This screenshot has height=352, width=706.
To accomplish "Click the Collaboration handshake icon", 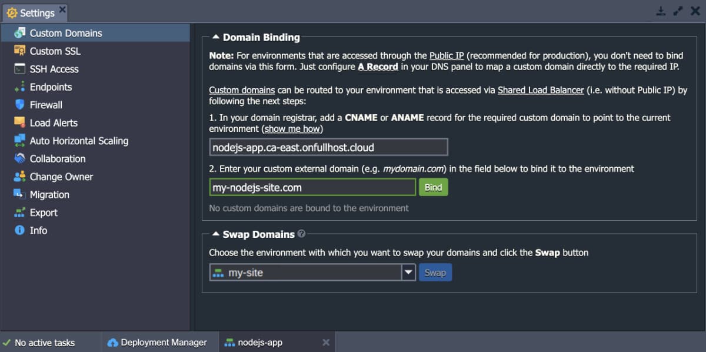I will [20, 159].
